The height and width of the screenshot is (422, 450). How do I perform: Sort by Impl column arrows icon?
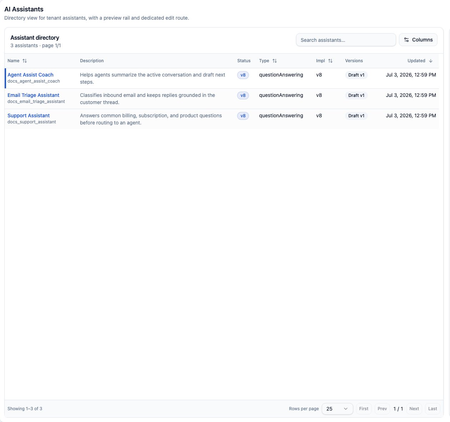(x=330, y=61)
